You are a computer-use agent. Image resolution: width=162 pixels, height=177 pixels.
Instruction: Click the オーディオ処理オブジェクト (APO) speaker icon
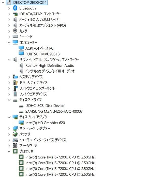15,25
